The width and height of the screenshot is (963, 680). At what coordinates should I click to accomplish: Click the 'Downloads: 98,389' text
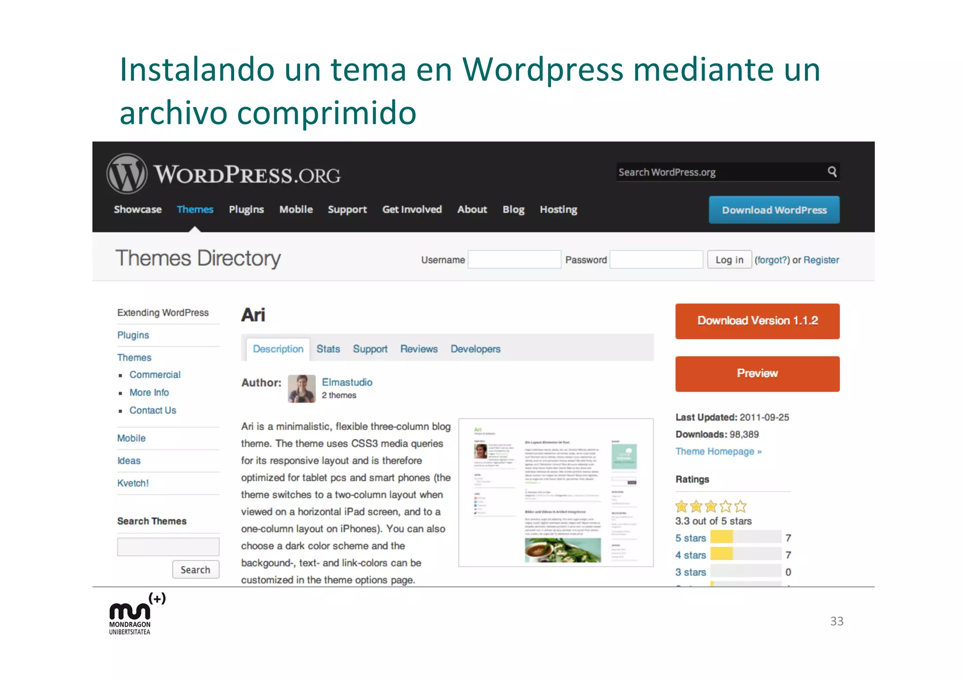tap(717, 434)
